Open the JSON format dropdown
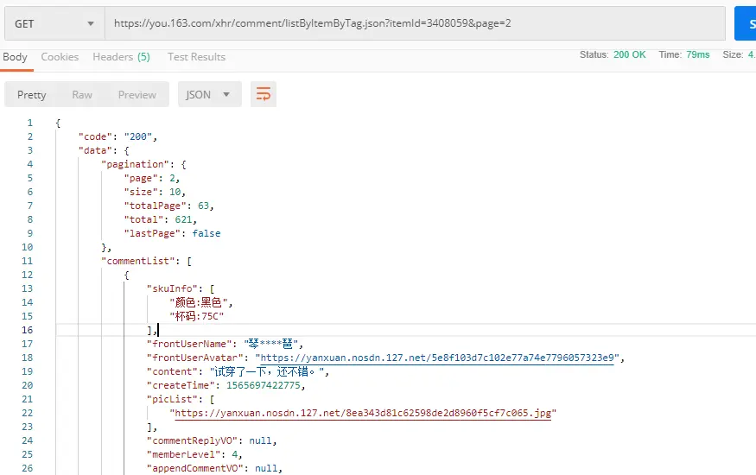756x475 pixels. click(x=209, y=94)
